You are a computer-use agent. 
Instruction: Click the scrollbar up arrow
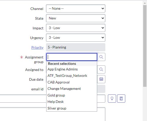coord(145,3)
